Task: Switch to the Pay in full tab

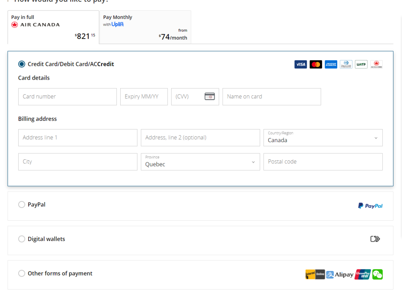Action: (53, 27)
